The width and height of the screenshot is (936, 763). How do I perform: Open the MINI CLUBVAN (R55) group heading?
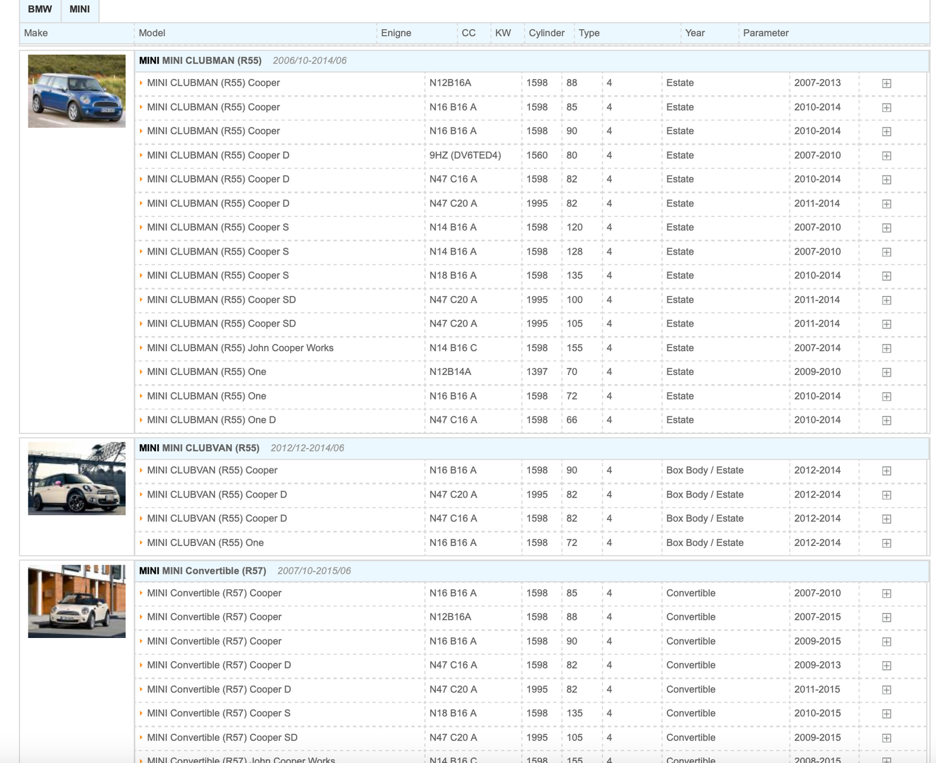click(x=199, y=448)
